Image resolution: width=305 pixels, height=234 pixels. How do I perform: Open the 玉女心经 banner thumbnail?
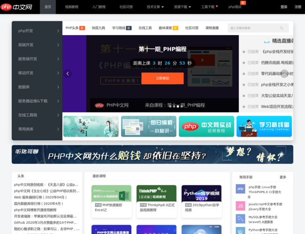click(91, 126)
